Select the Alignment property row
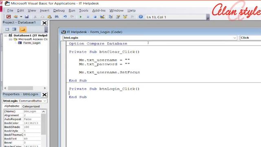Viewport: 261px width, 147px height. click(x=22, y=115)
